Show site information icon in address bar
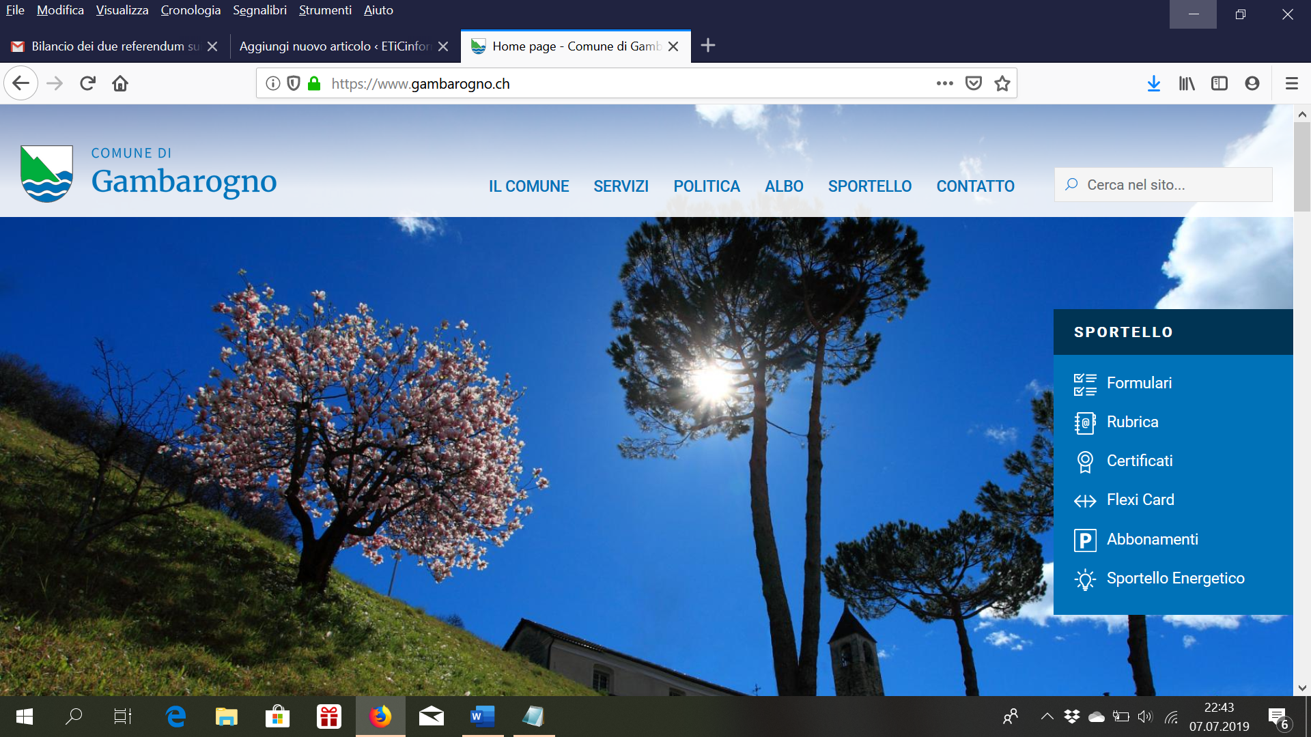Viewport: 1311px width, 737px height. pos(273,83)
